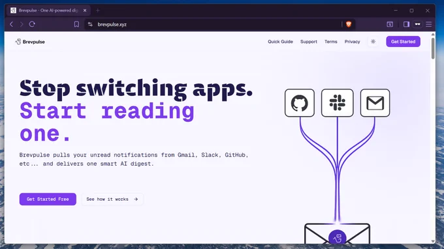Click the Brave Shields lion icon

pyautogui.click(x=349, y=24)
